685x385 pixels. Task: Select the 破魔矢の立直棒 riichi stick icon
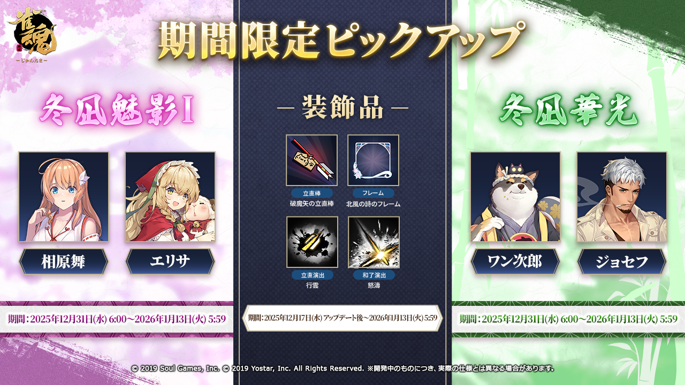point(311,160)
